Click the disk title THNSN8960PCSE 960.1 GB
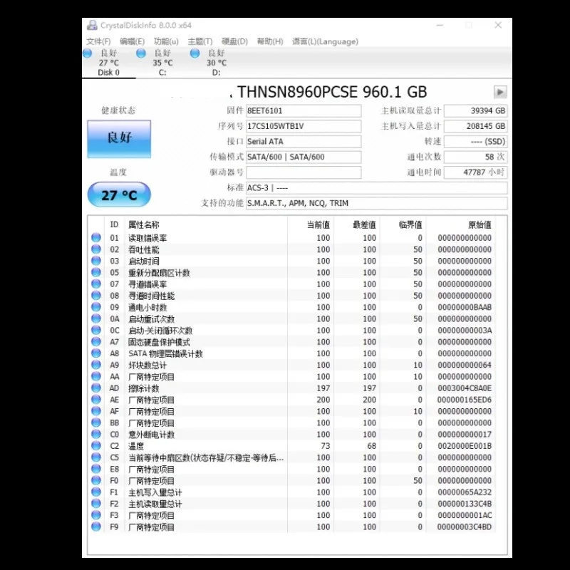 point(332,92)
